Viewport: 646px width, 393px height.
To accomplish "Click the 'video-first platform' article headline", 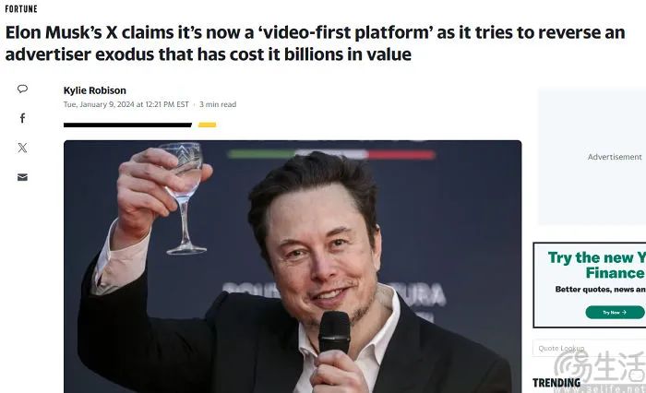I will (x=316, y=43).
